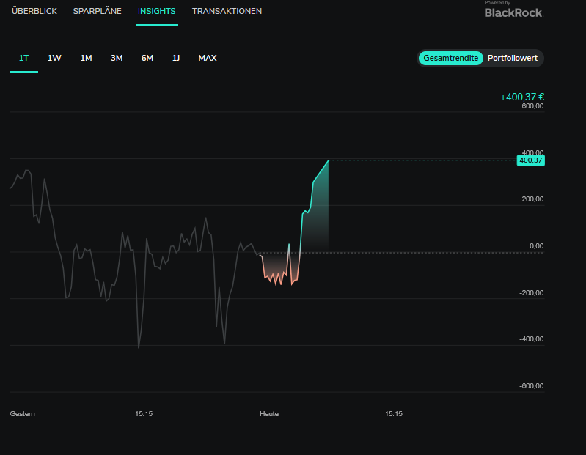
Task: Click the +400,37 € return value
Action: click(521, 97)
